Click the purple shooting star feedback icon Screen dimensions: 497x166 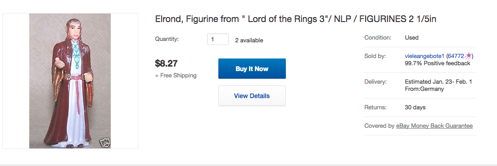tap(468, 56)
